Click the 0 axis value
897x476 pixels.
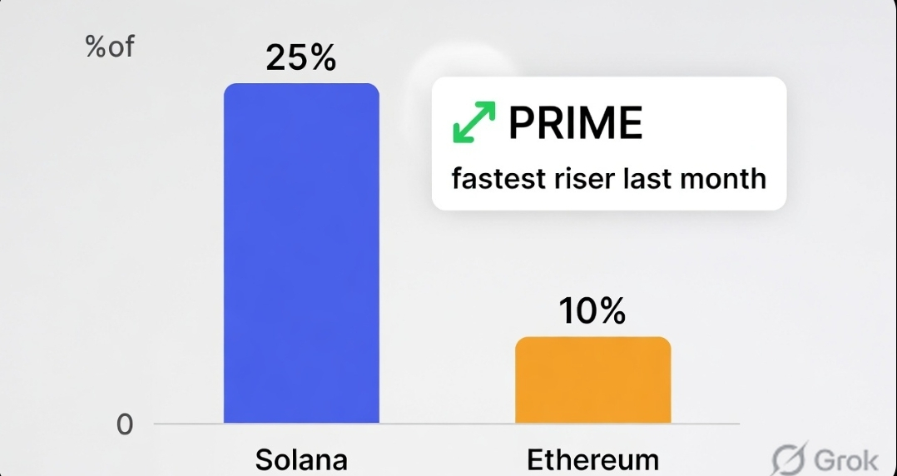click(124, 424)
